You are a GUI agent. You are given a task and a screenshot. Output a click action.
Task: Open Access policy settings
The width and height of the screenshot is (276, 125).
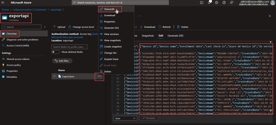point(14,65)
